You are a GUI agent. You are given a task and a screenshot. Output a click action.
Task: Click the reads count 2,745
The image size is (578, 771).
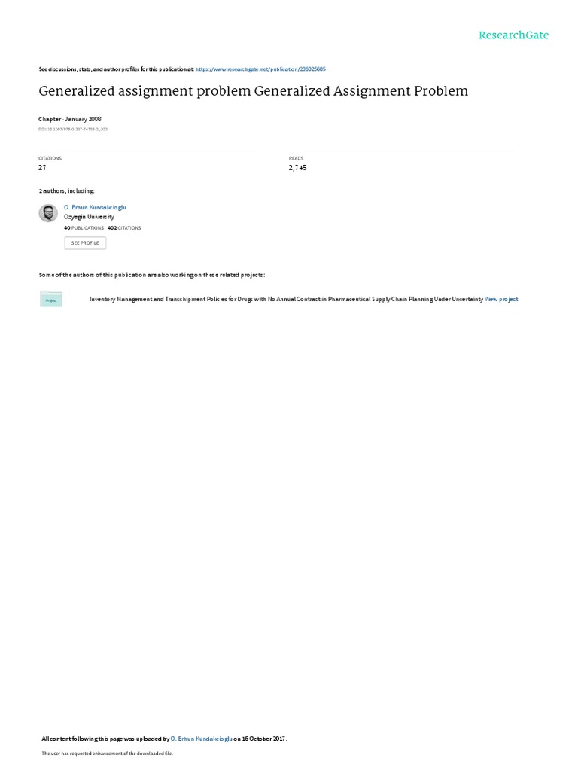click(x=297, y=168)
